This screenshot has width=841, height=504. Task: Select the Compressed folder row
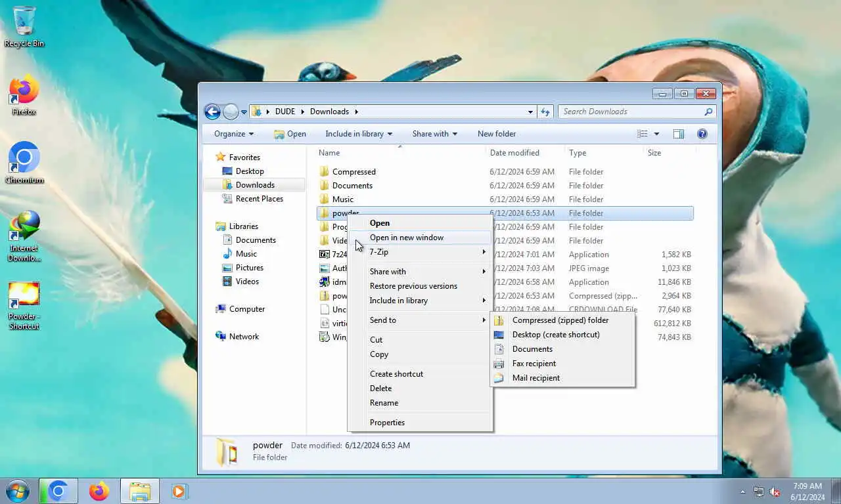[x=505, y=172]
